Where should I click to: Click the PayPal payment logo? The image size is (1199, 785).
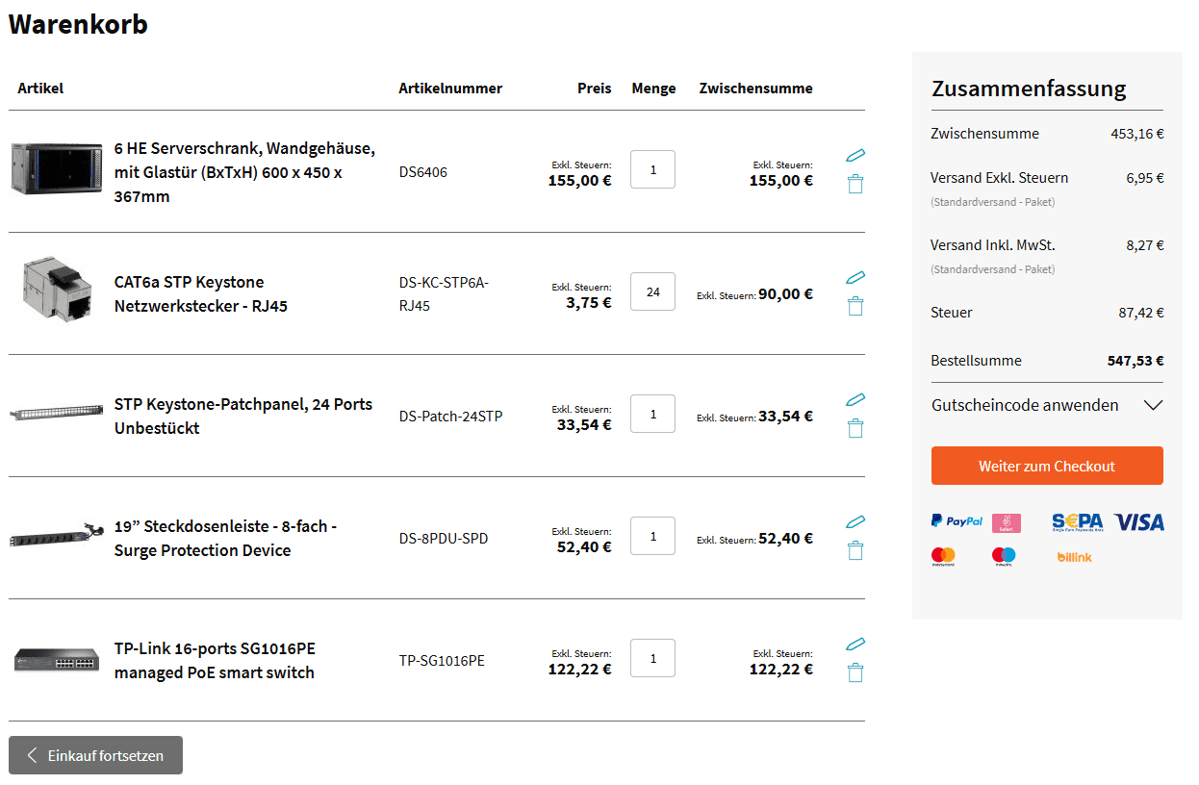[957, 521]
